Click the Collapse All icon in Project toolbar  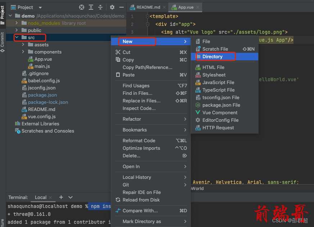(x=100, y=8)
